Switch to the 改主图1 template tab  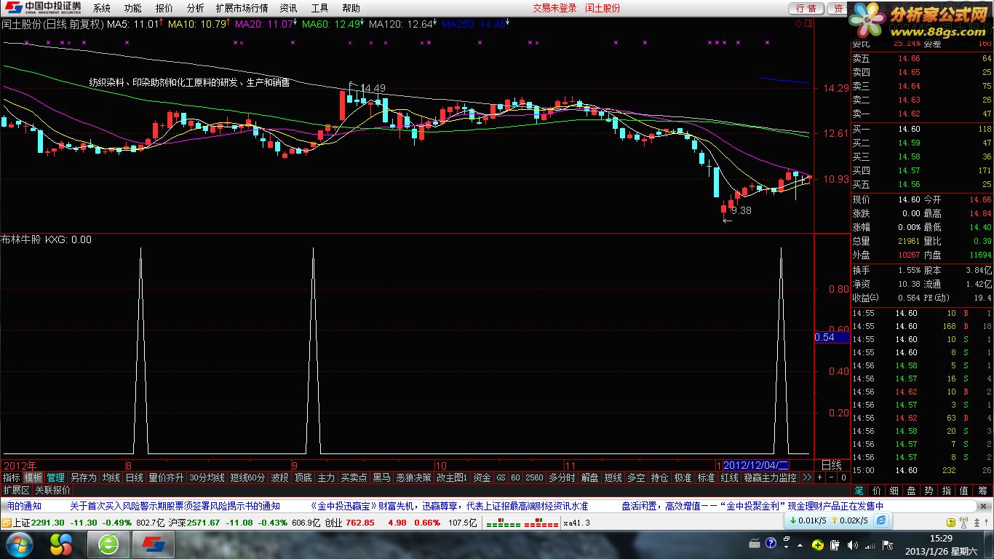click(452, 477)
